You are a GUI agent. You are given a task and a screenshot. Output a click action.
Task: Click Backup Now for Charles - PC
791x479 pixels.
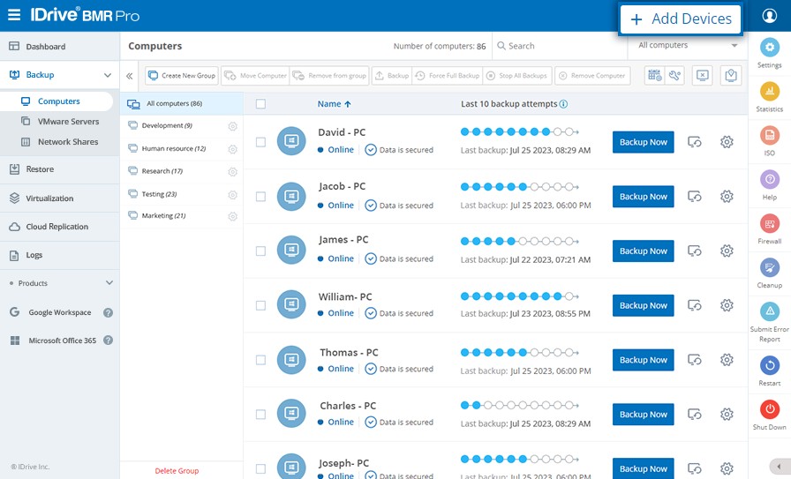644,414
